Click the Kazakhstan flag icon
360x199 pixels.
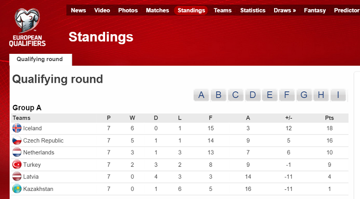(17, 189)
